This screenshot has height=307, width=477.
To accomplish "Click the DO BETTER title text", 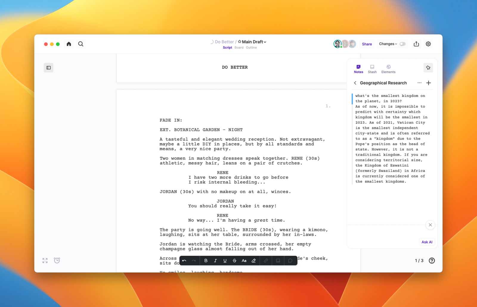I will coord(235,67).
